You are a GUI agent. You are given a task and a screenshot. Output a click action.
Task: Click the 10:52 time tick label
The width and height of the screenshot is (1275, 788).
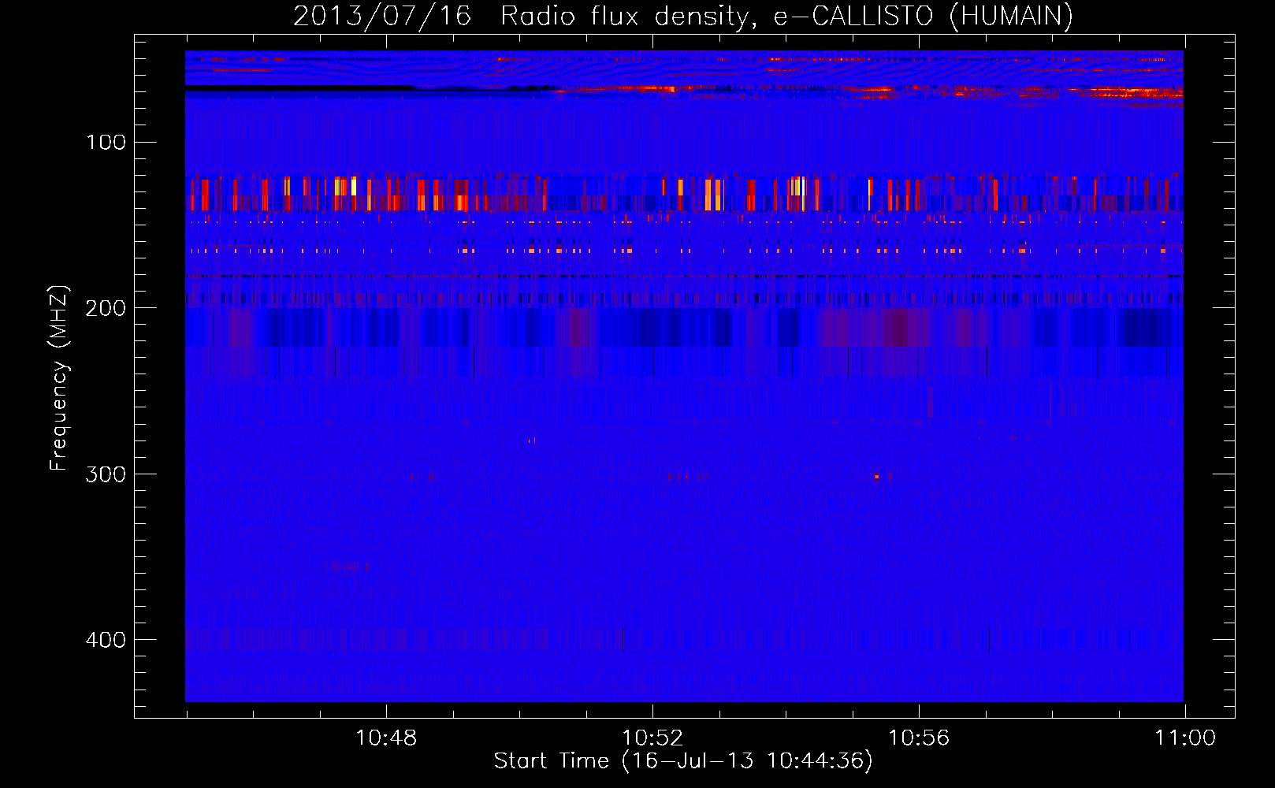(652, 738)
